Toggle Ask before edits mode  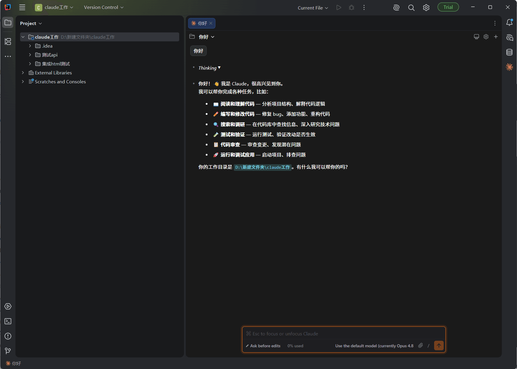(x=263, y=346)
